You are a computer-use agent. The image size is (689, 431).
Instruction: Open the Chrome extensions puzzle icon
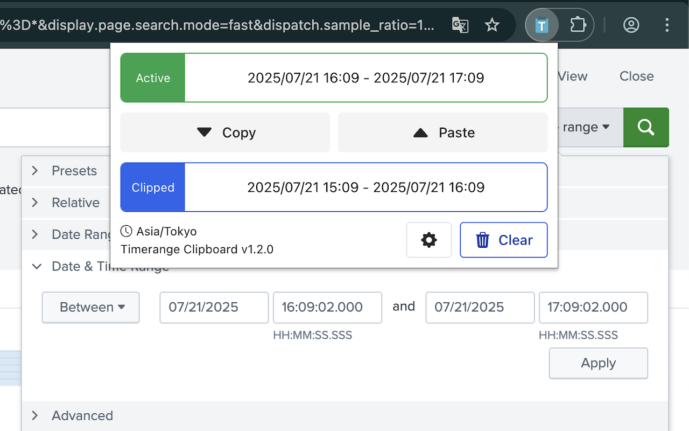(x=578, y=25)
